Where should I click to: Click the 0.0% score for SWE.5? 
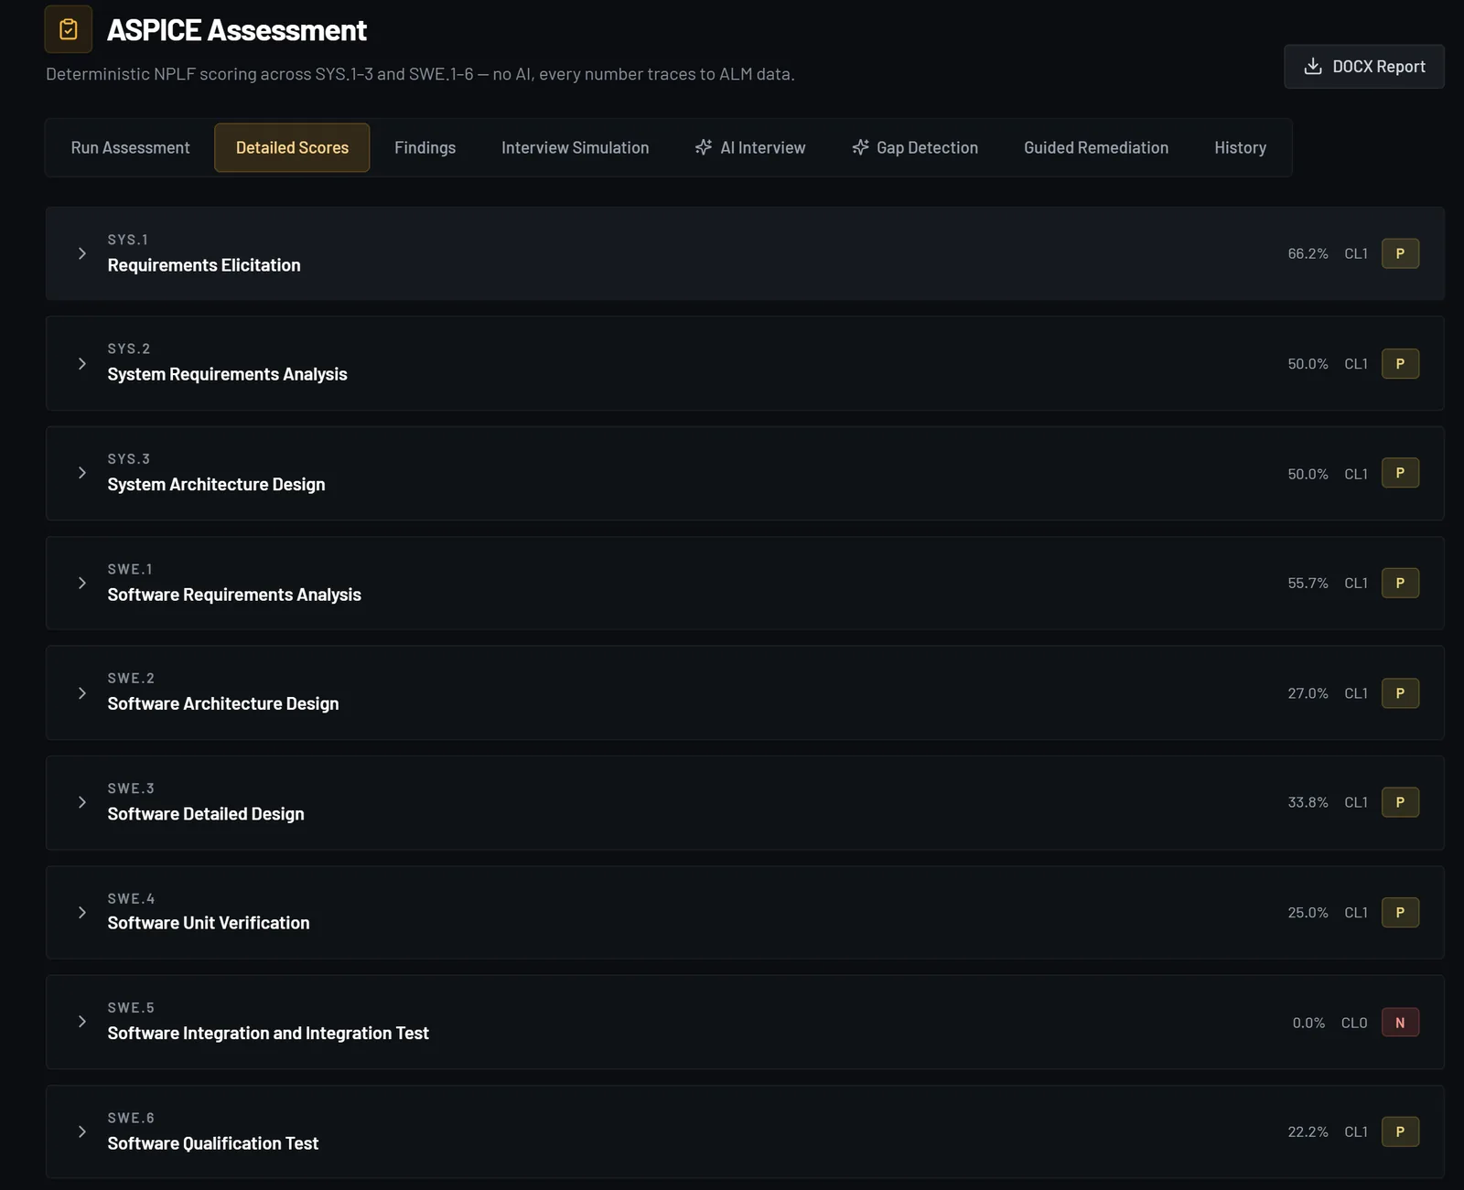[1308, 1023]
